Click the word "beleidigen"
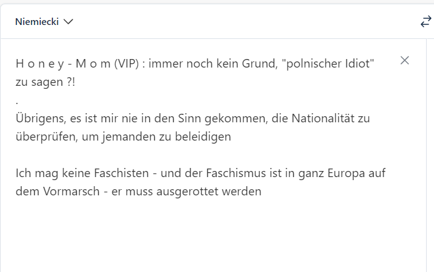This screenshot has width=434, height=272. [x=203, y=136]
